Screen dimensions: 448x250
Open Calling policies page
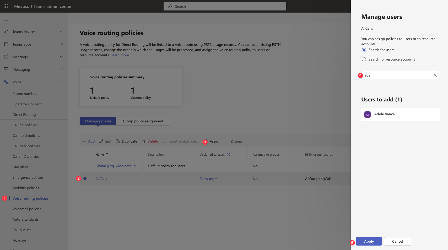(25, 125)
